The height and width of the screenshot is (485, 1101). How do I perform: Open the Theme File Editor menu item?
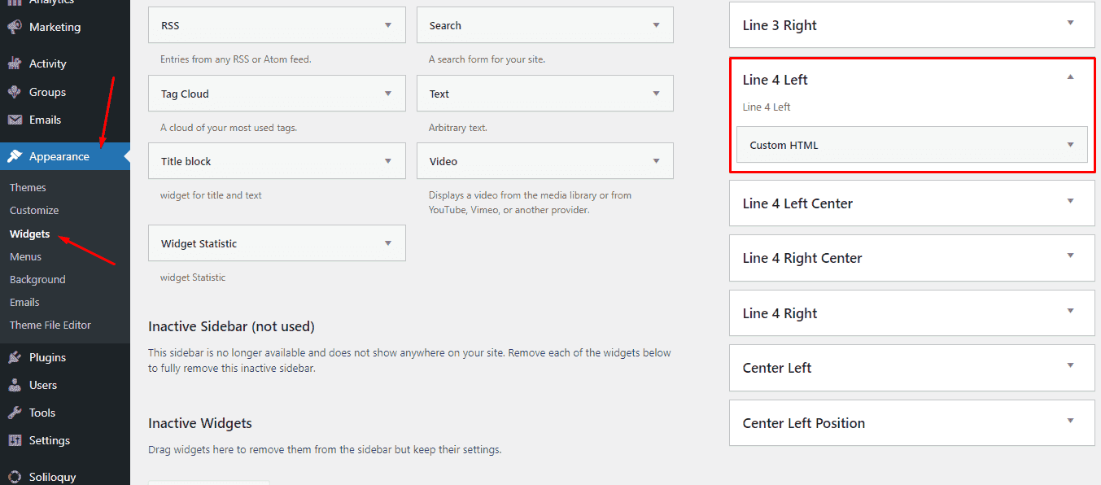pyautogui.click(x=50, y=325)
